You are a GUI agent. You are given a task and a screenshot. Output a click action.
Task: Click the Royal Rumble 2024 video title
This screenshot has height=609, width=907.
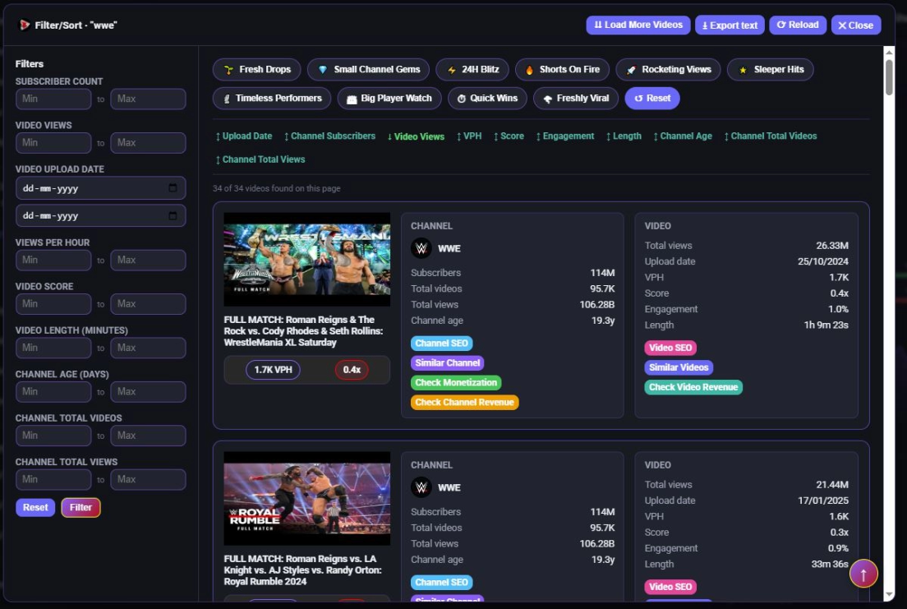(302, 570)
